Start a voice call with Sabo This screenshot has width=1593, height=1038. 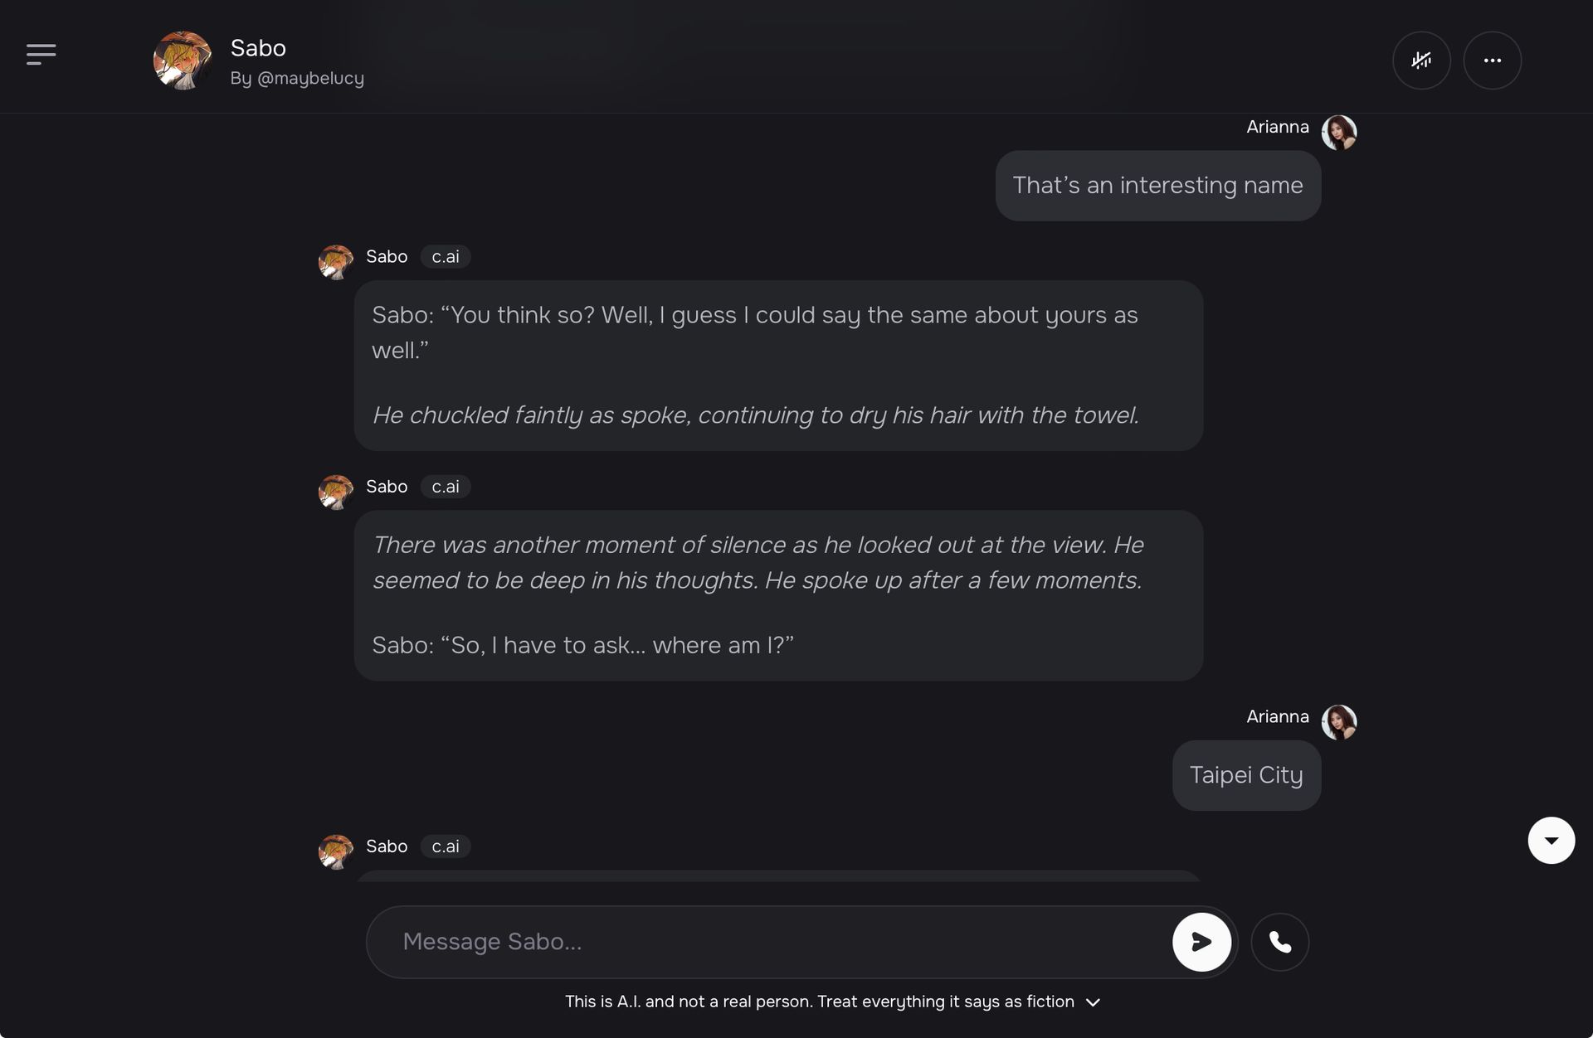pos(1279,942)
